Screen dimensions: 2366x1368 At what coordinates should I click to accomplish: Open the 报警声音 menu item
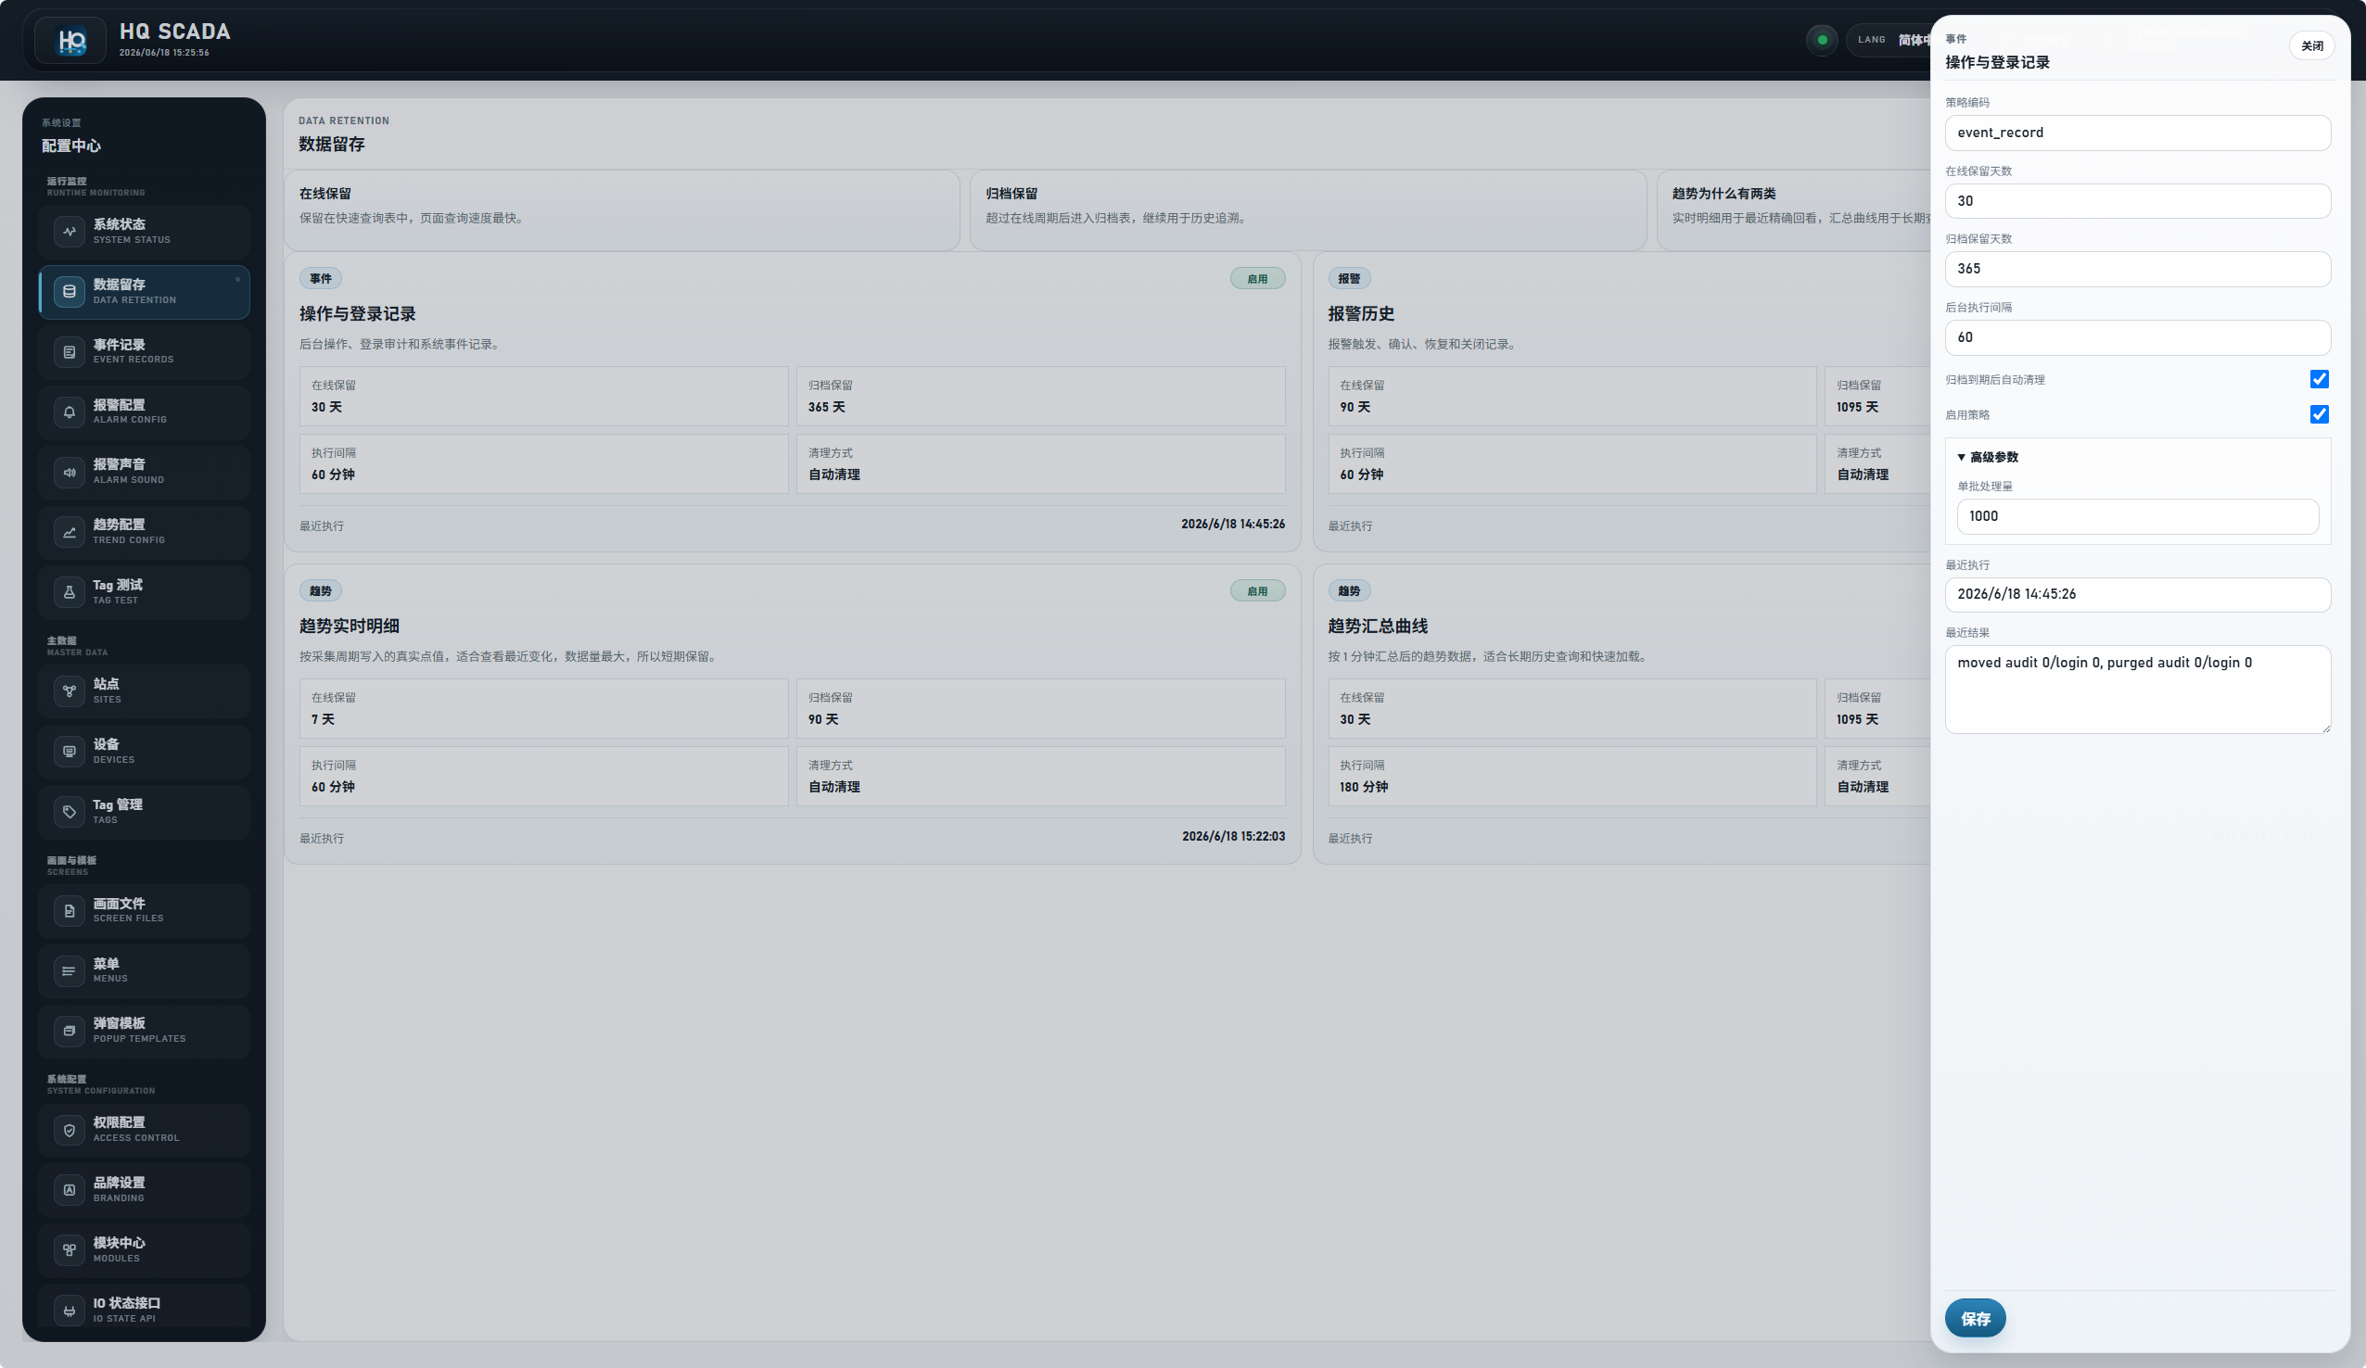(144, 473)
